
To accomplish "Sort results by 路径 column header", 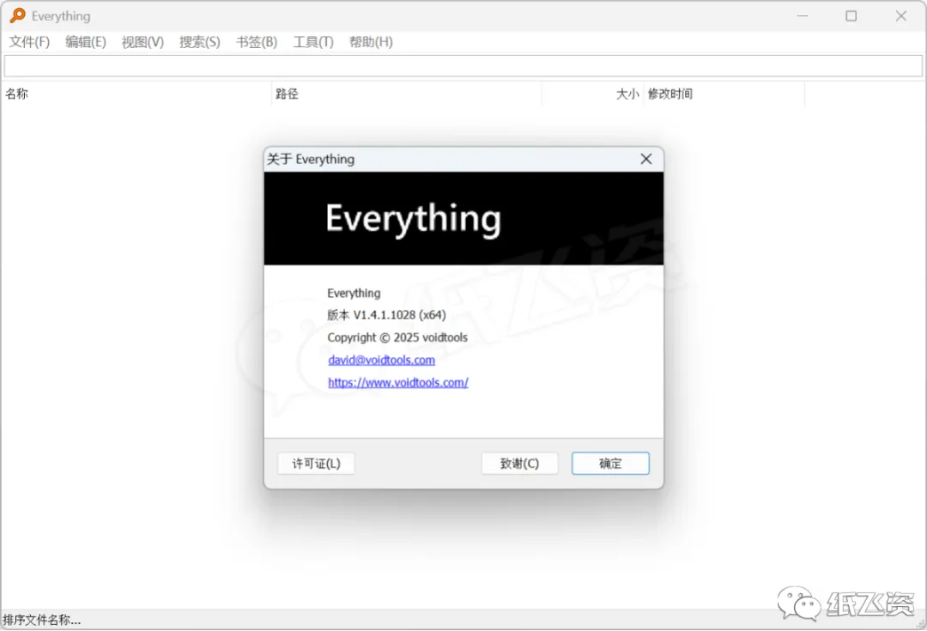I will [406, 94].
